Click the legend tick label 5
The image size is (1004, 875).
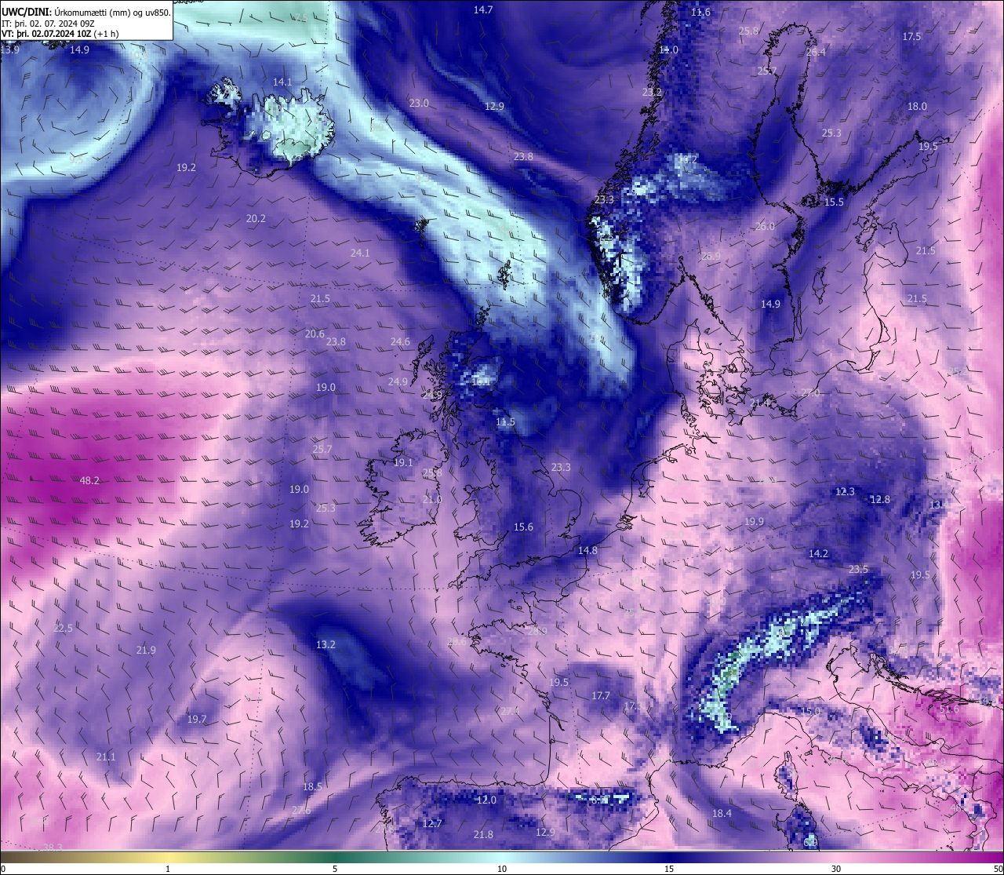point(335,869)
